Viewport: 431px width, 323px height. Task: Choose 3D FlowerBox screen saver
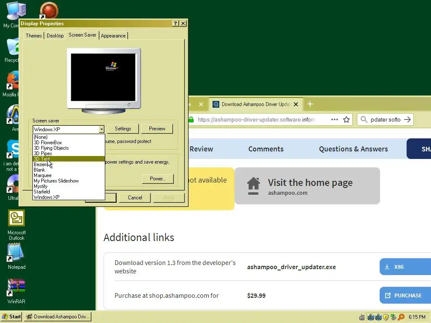pyautogui.click(x=69, y=143)
